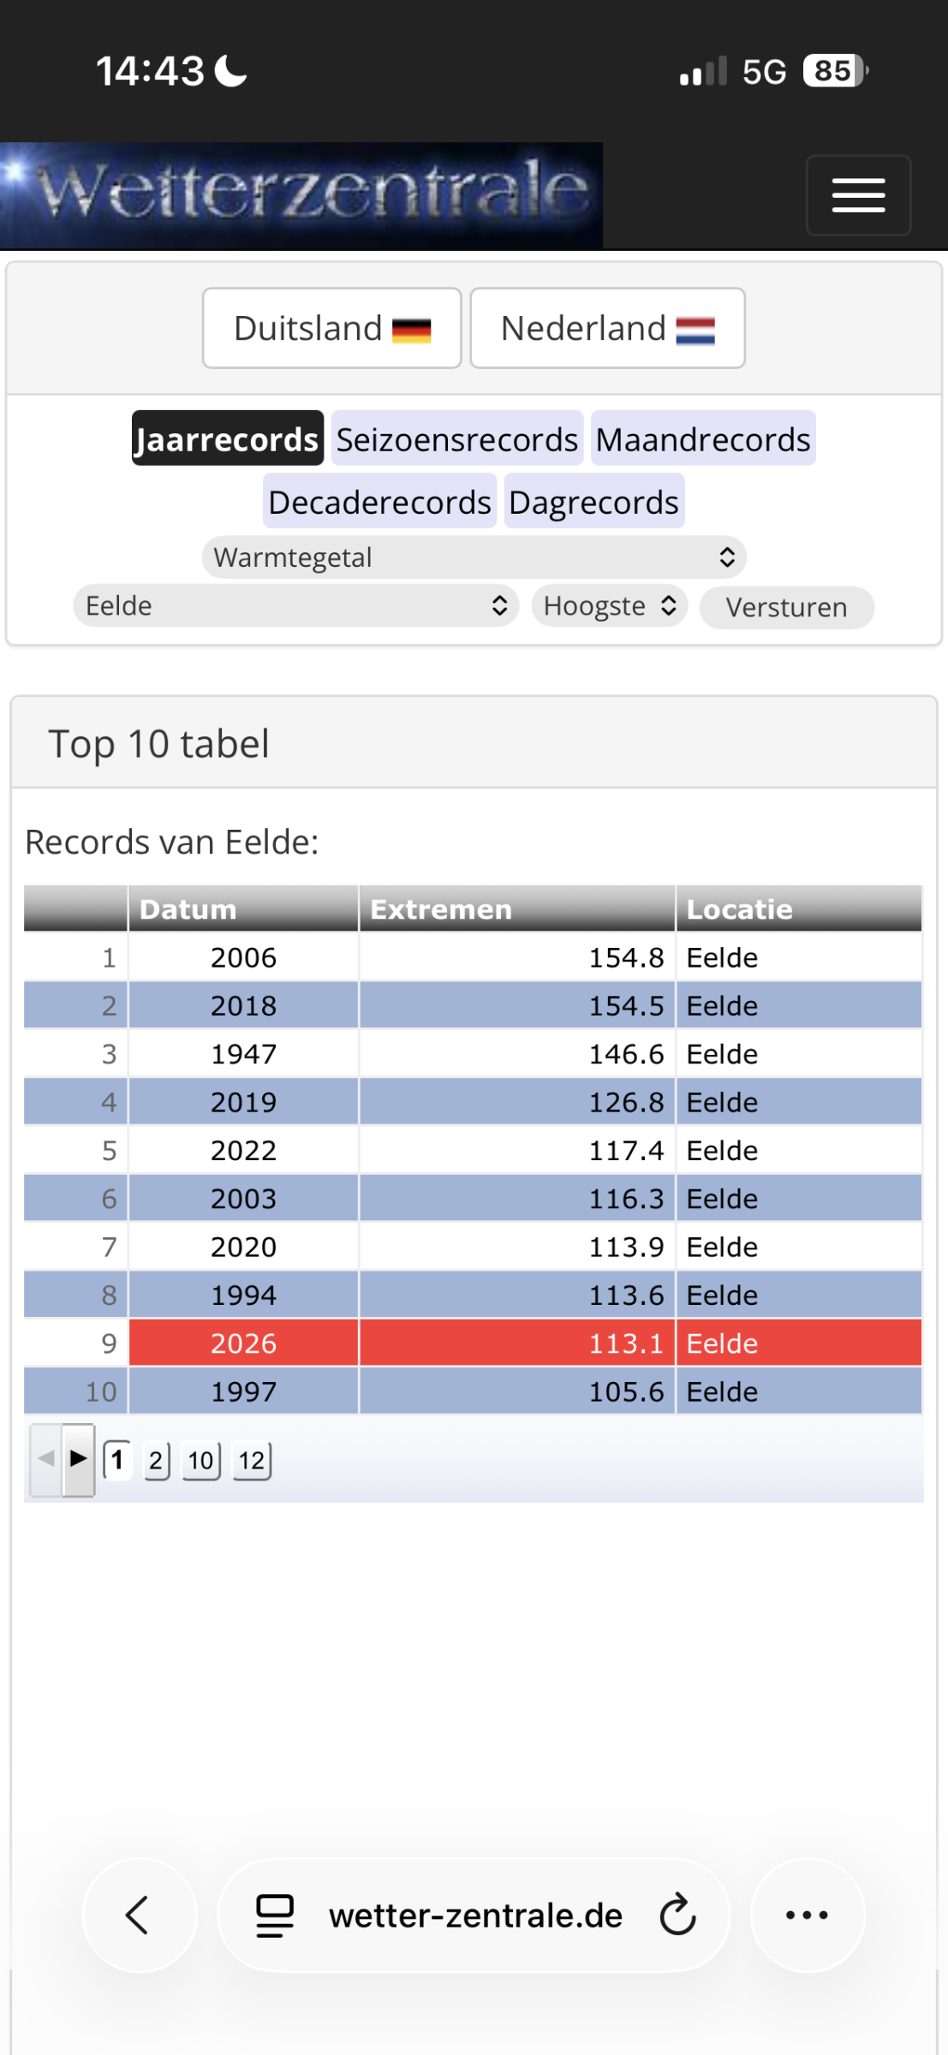The image size is (948, 2055).
Task: Open the Hoogste sort dropdown
Action: click(x=610, y=605)
